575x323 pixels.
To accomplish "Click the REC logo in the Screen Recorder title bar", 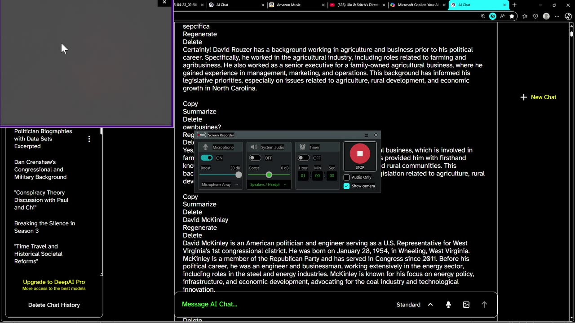I will pos(202,135).
